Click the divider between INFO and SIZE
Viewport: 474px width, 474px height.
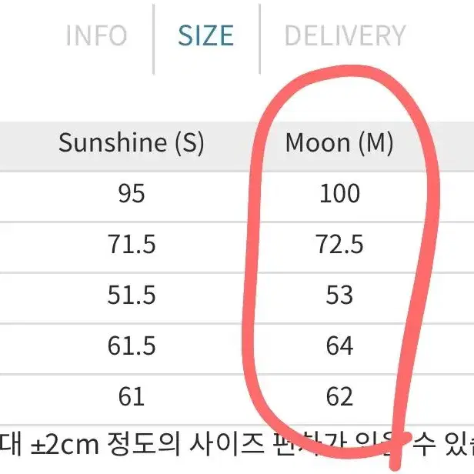coord(154,39)
